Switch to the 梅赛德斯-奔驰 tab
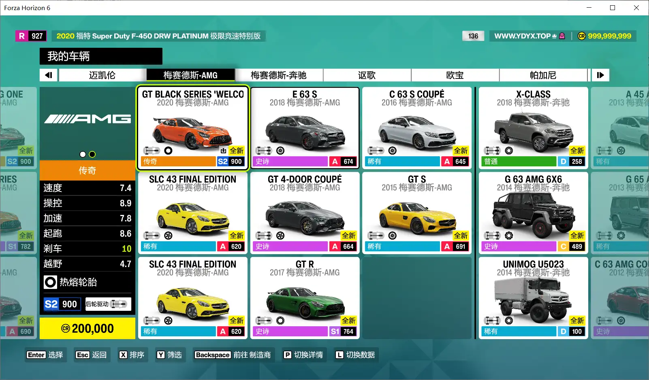 [279, 75]
